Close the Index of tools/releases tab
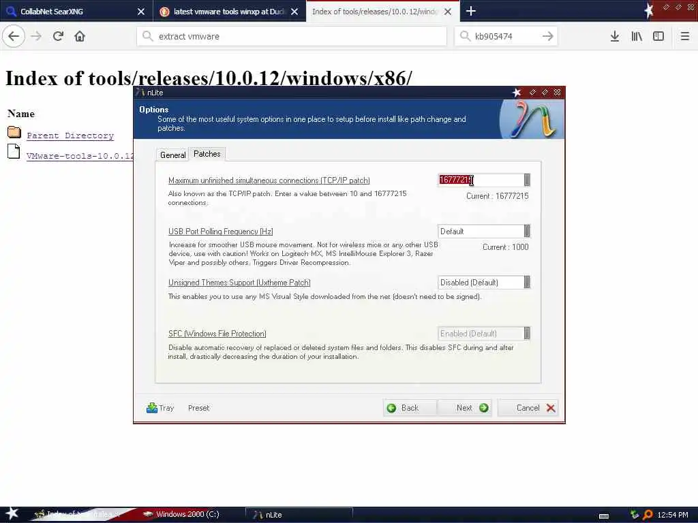The height and width of the screenshot is (523, 698). pos(448,12)
